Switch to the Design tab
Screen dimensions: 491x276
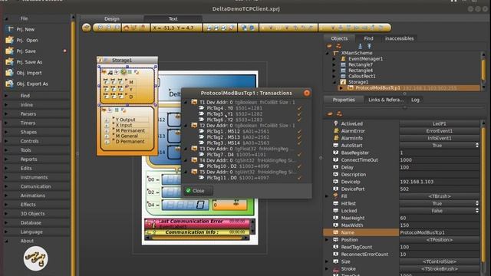coord(112,18)
